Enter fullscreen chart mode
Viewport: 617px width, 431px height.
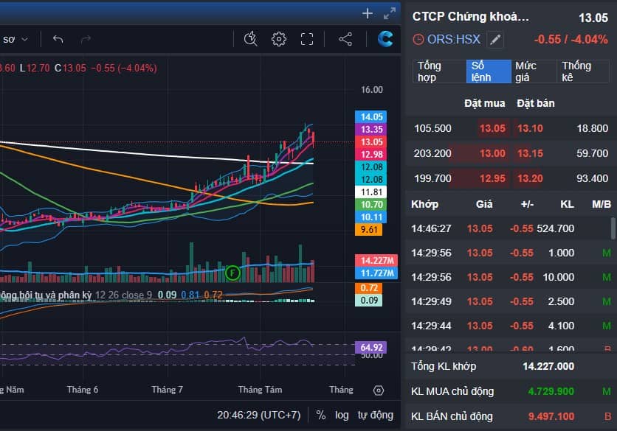click(307, 40)
